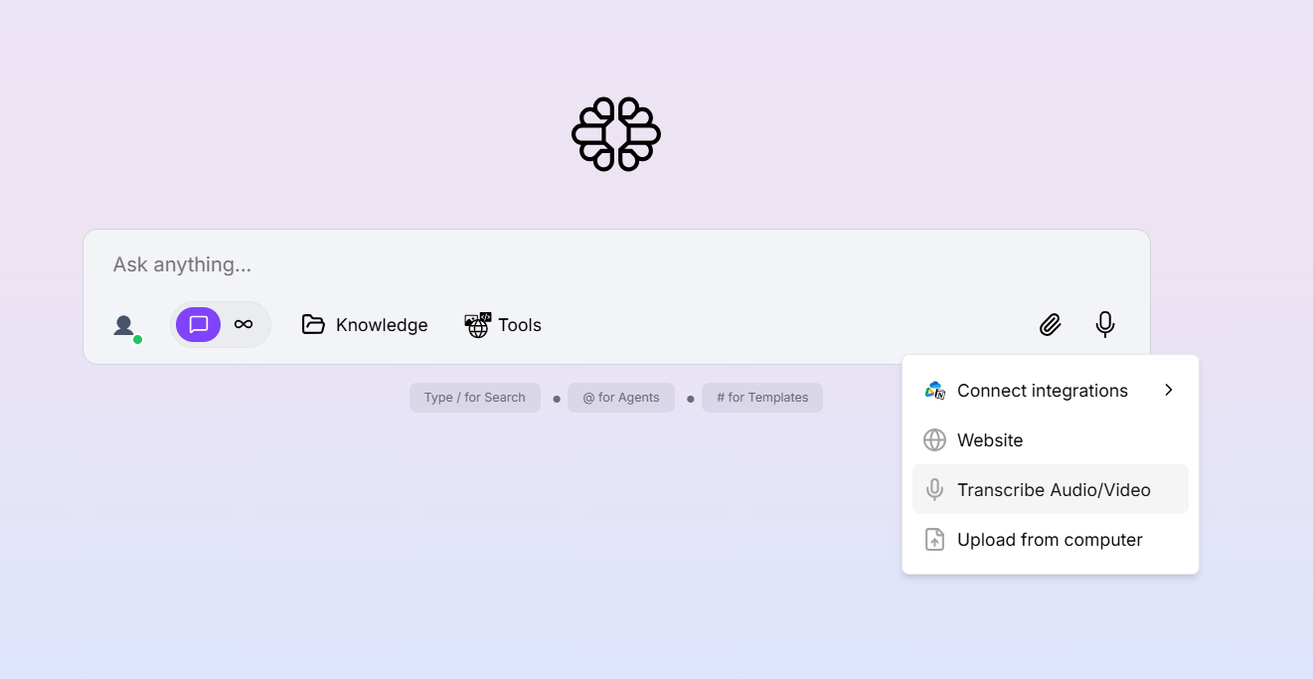1313x679 pixels.
Task: Expand the Connect integrations submenu chevron
Action: click(1168, 390)
